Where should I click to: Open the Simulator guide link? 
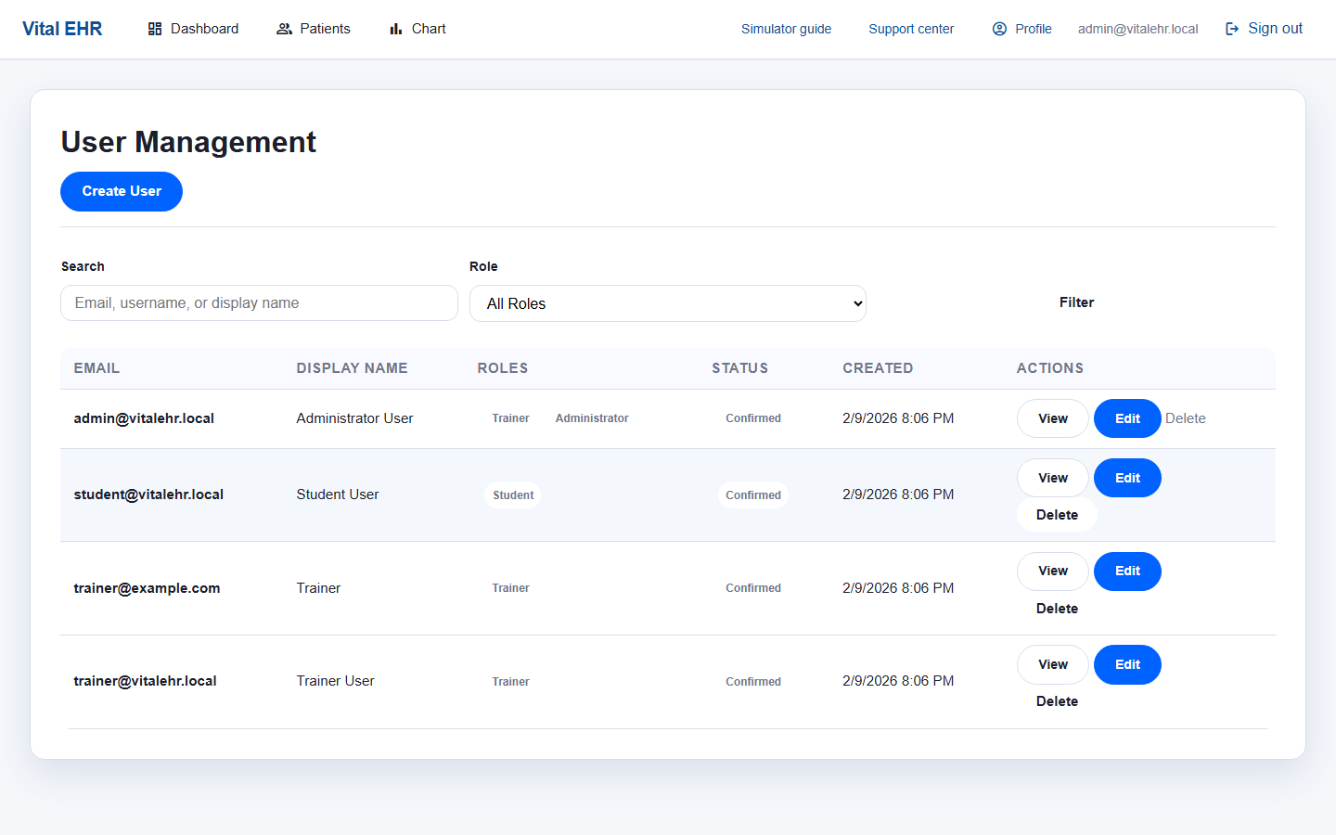(x=786, y=29)
